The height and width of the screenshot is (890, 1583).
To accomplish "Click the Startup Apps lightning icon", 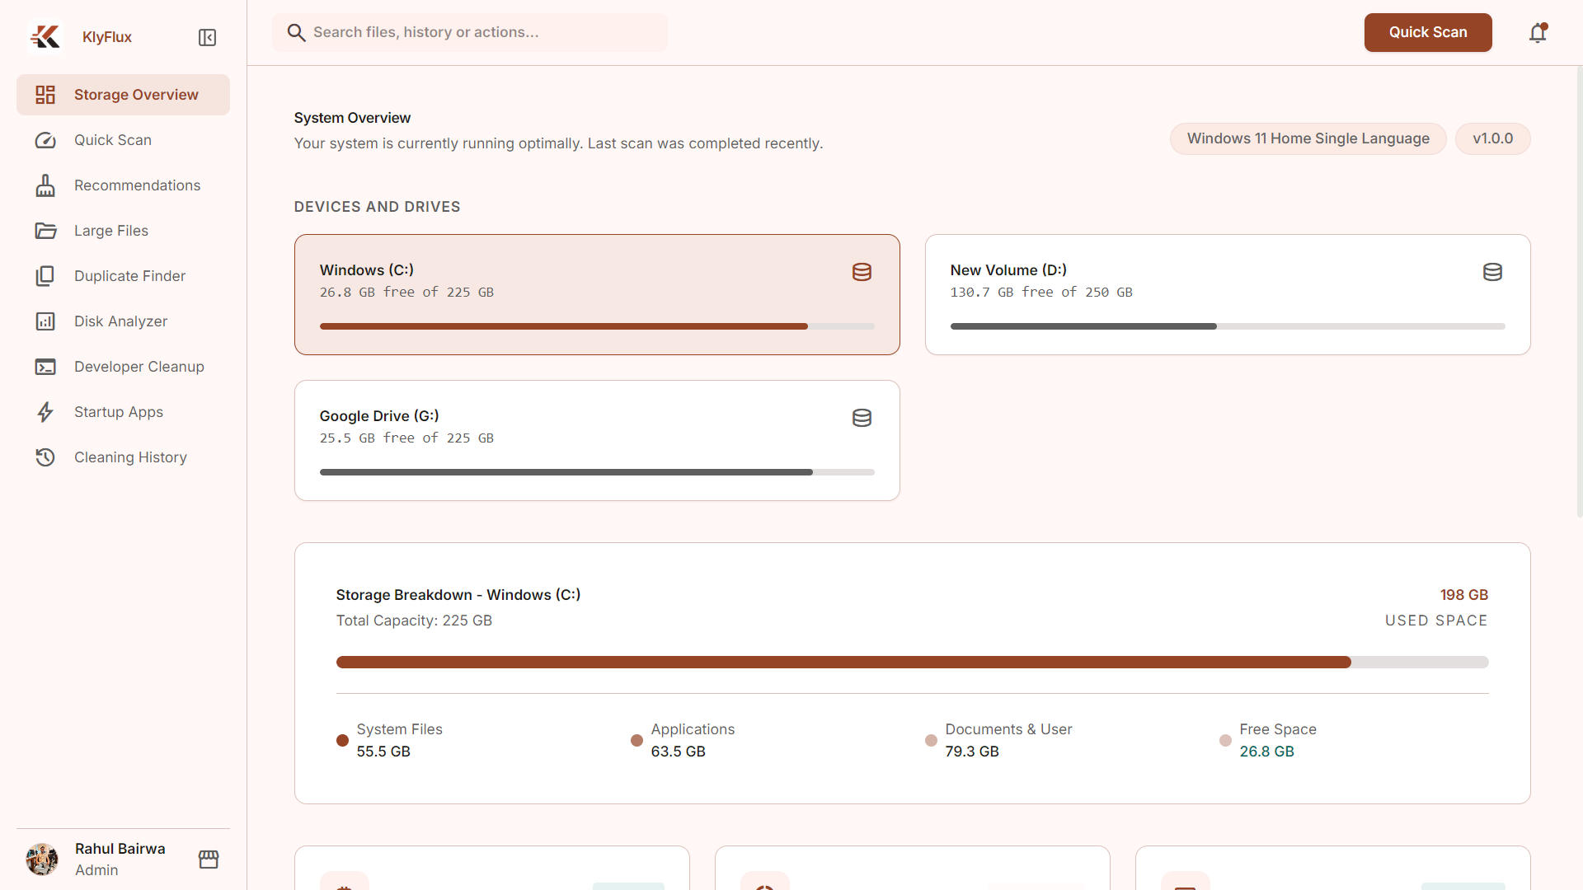I will [x=45, y=412].
